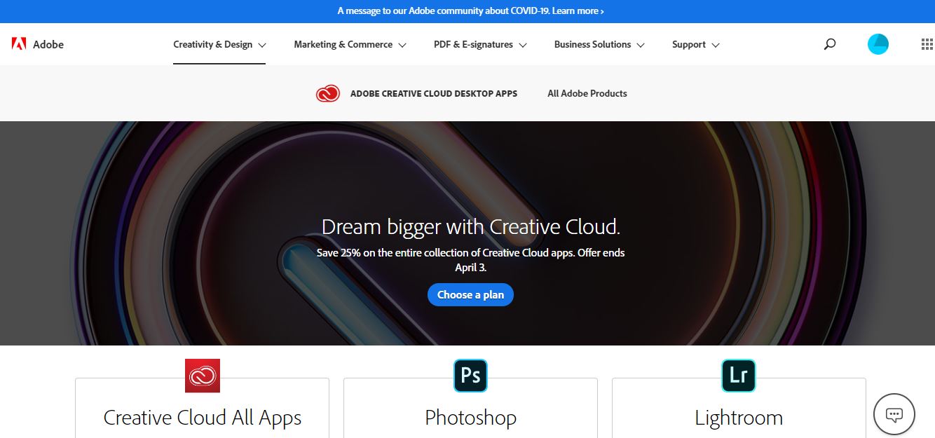This screenshot has width=935, height=438.
Task: Click the Creative Cloud All Apps icon
Action: tap(203, 376)
